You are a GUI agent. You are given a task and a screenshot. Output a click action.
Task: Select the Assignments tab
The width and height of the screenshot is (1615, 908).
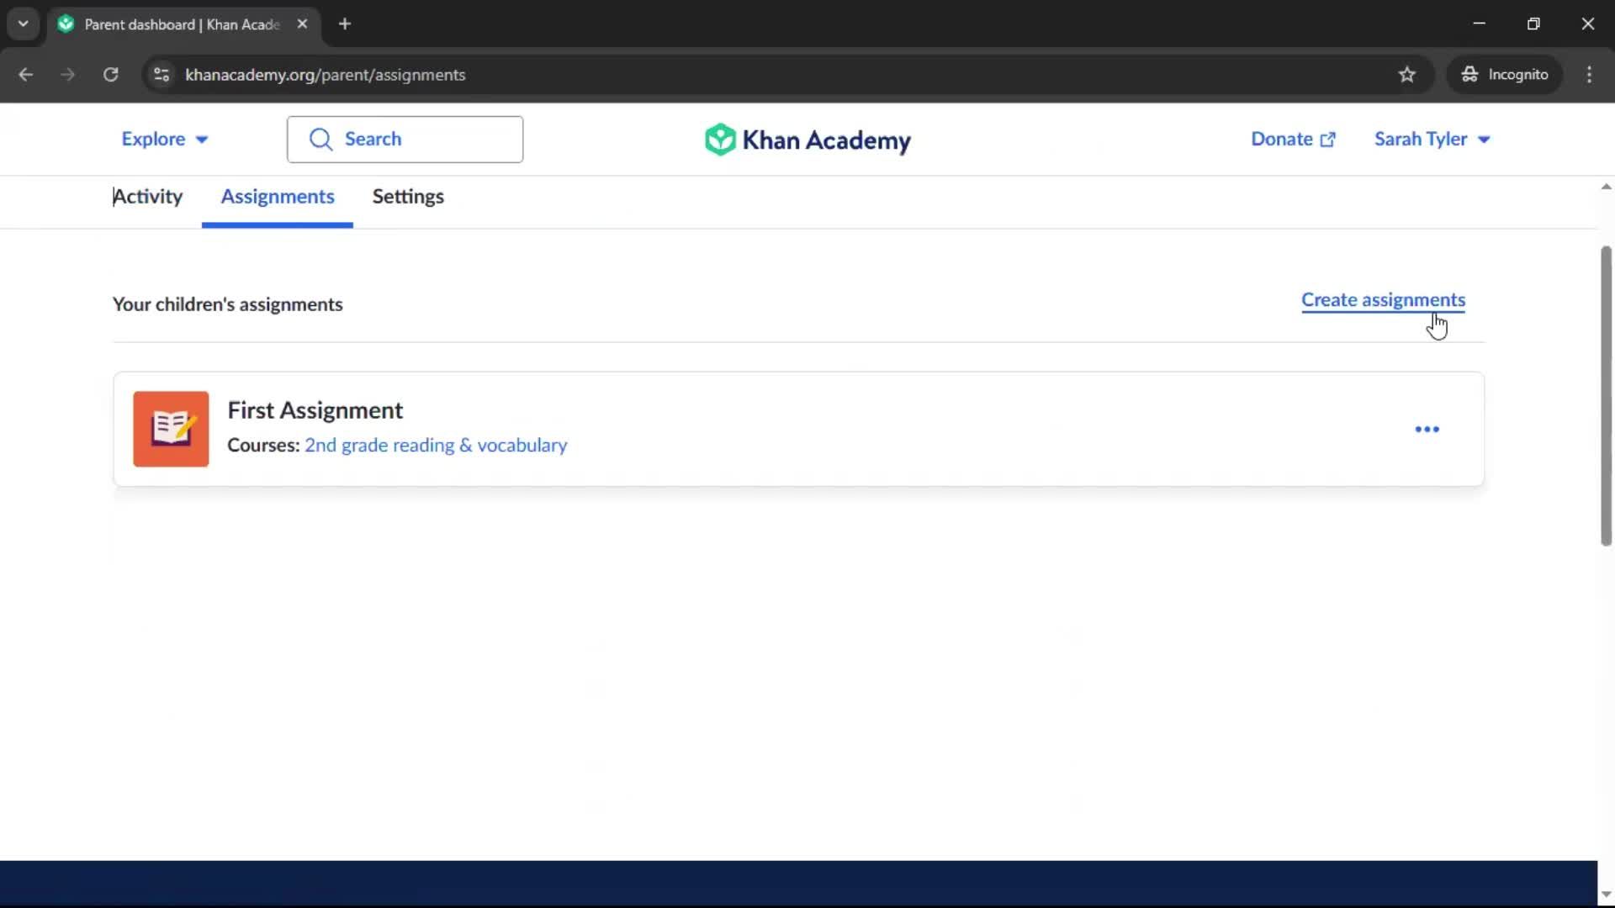[278, 197]
